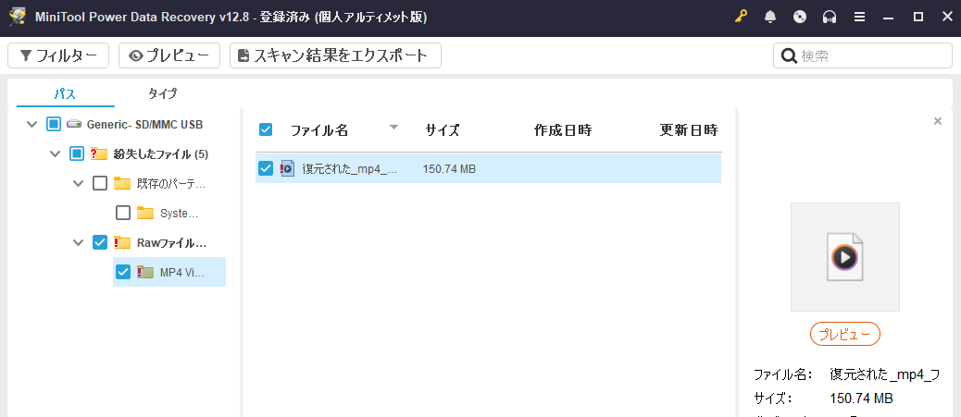961x417 pixels.
Task: Click the bootable media disc icon
Action: [800, 18]
